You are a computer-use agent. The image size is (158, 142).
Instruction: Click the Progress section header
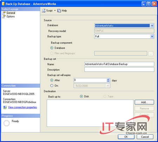tap(21, 116)
